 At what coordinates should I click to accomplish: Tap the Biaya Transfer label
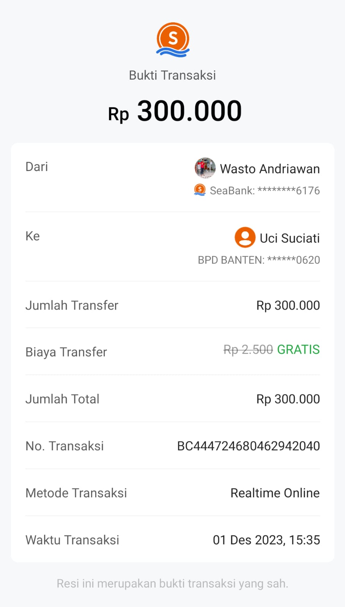[x=66, y=352]
